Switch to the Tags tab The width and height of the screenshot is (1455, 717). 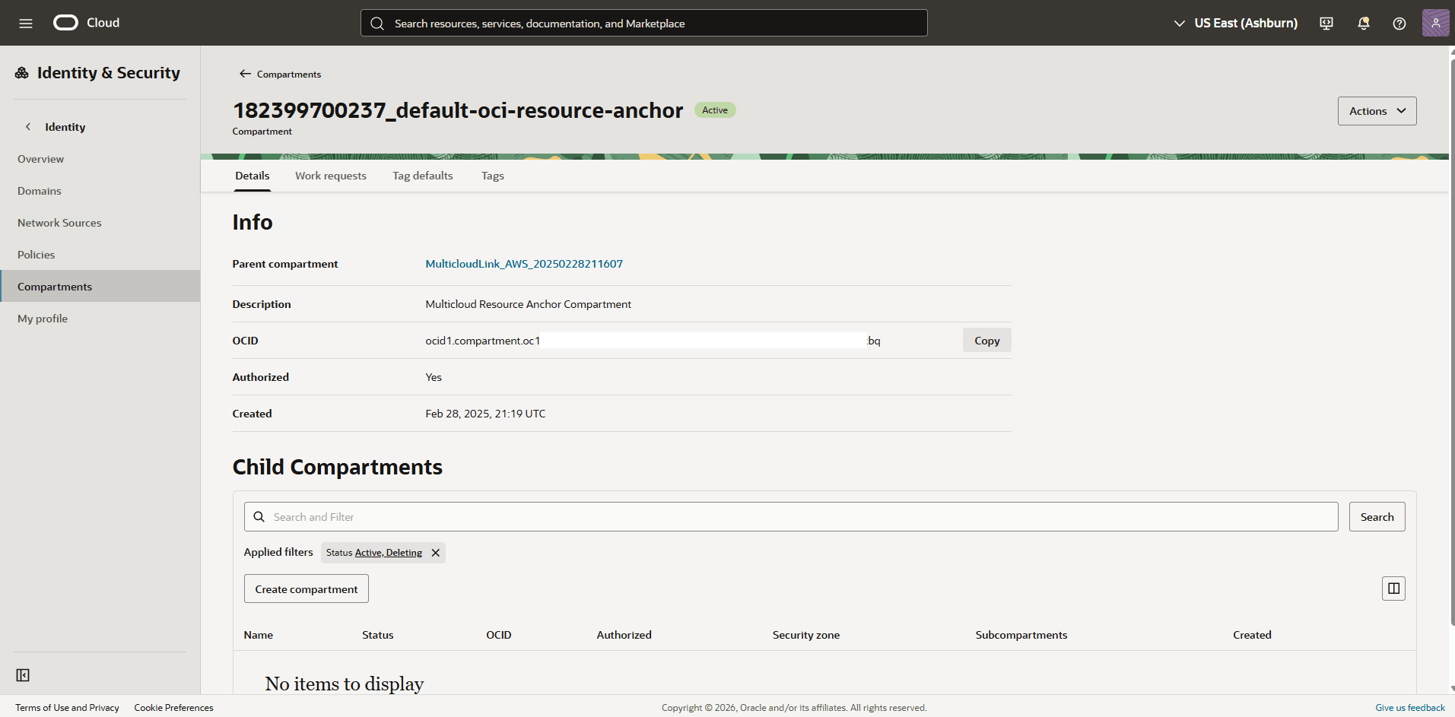(493, 176)
